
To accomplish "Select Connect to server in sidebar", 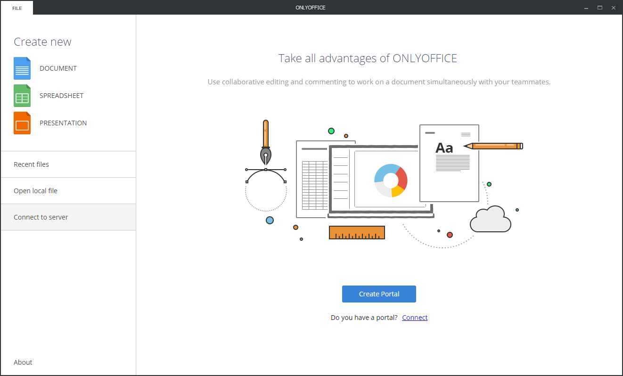I will [x=68, y=217].
